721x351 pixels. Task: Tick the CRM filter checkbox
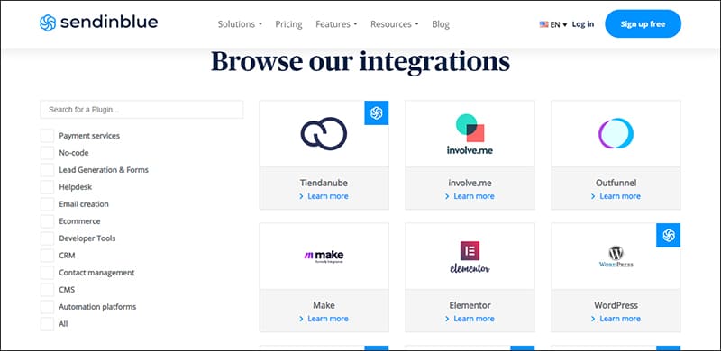[x=47, y=256]
